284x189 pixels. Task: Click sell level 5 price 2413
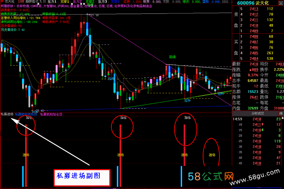point(254,9)
